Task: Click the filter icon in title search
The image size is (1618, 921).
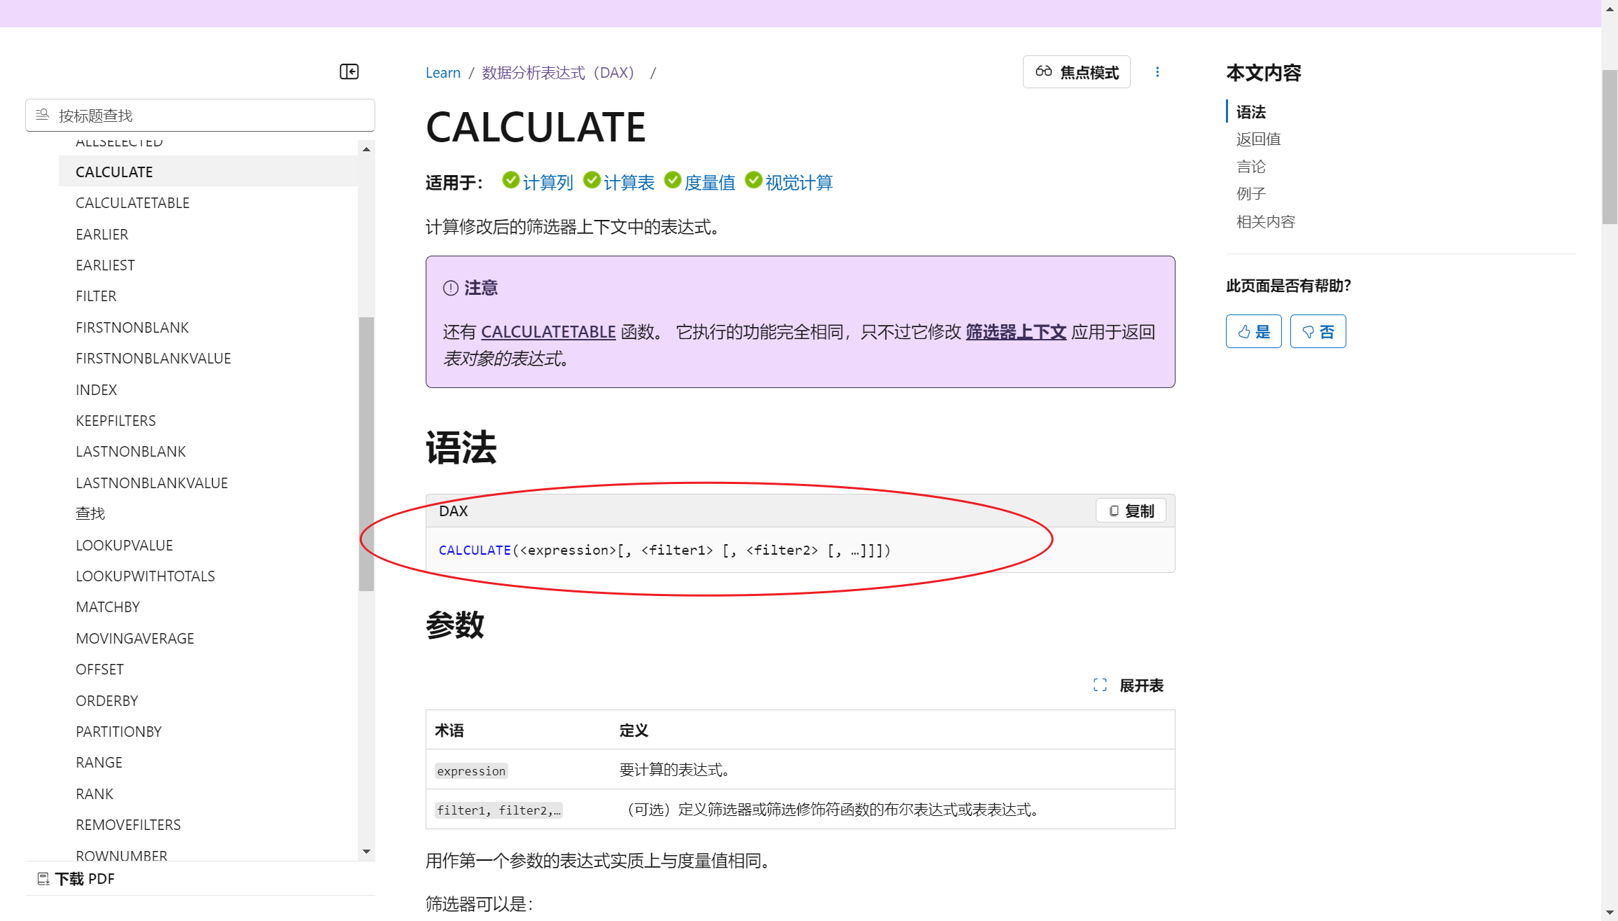Action: 42,115
